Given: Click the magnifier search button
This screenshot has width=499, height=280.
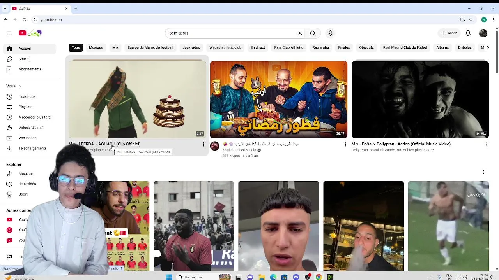Looking at the screenshot, I should (x=313, y=33).
